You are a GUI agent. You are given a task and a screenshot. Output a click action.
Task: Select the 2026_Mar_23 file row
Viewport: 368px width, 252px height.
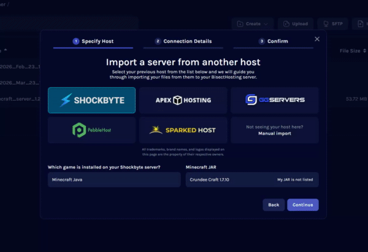click(x=20, y=83)
